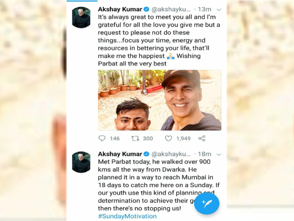Viewport: 294px width, 221px height.
Task: Tap the share icon under the photo
Action: [x=202, y=138]
